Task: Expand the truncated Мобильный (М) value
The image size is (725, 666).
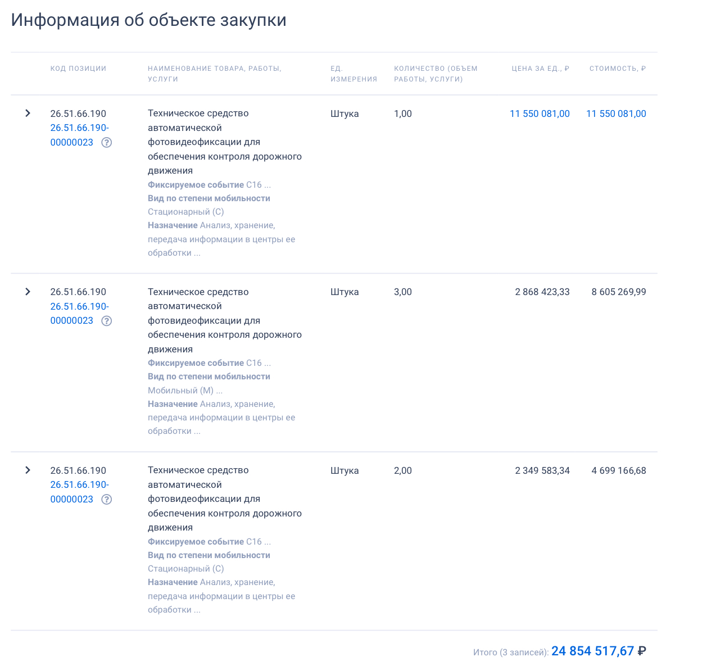Action: 219,391
